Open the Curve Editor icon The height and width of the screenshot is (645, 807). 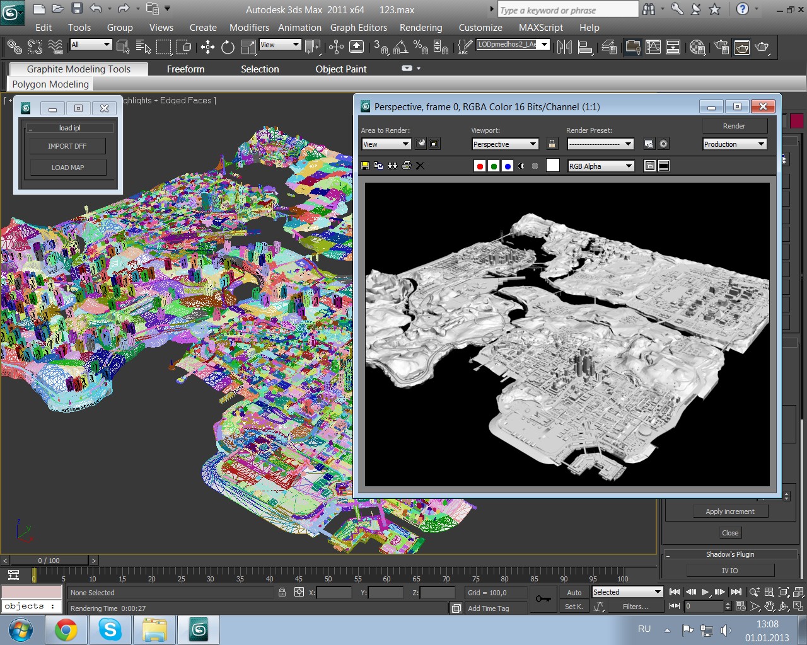point(653,47)
